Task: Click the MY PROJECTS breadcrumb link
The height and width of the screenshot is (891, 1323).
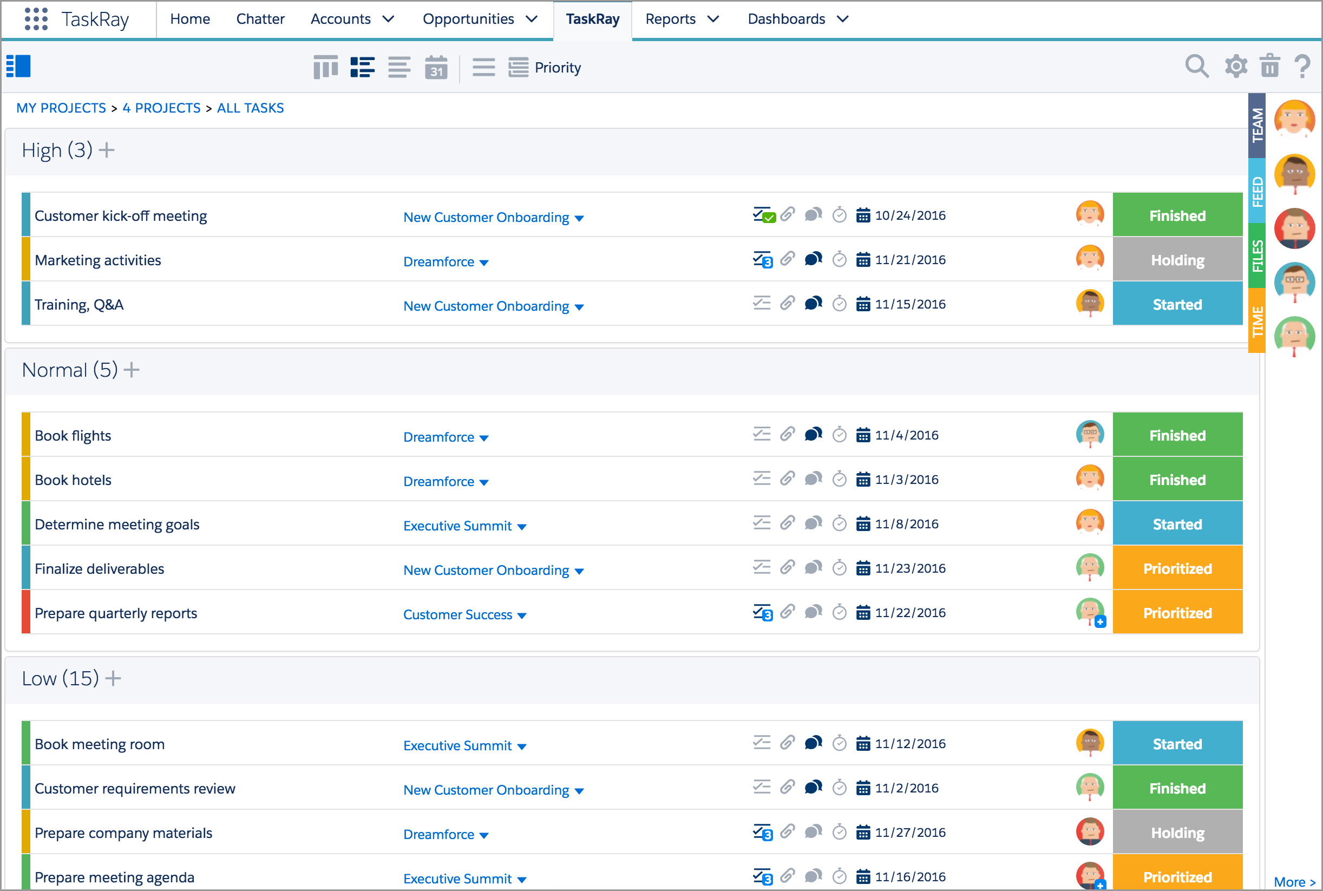Action: pyautogui.click(x=61, y=108)
